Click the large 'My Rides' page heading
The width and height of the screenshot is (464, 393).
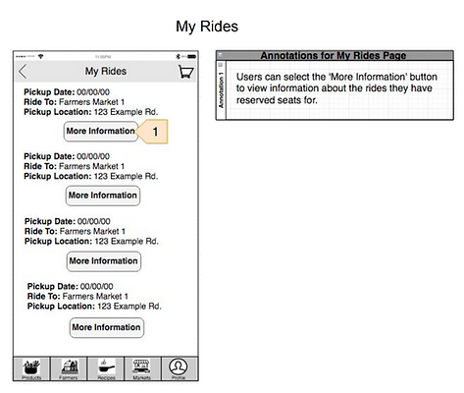tap(207, 27)
